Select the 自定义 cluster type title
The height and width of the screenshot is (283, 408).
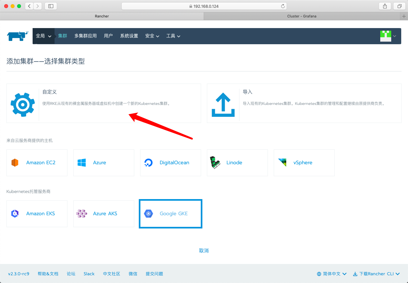click(50, 92)
